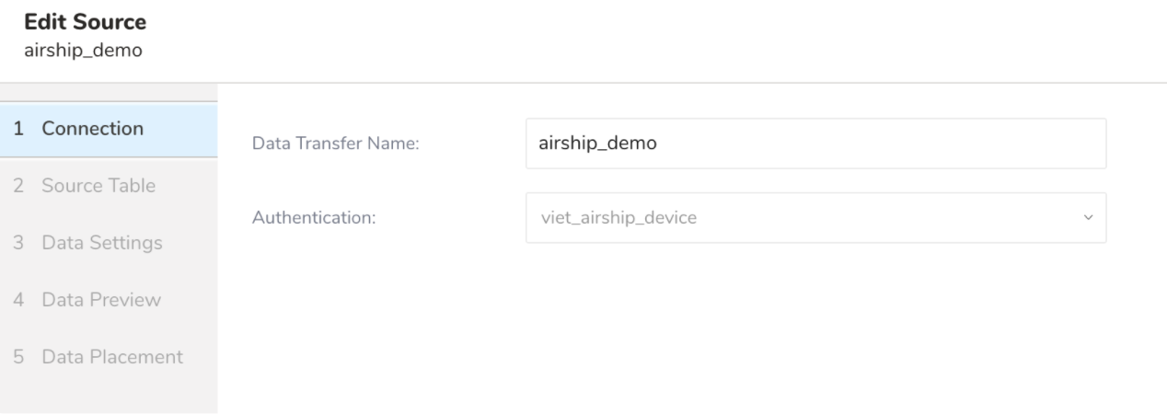This screenshot has height=414, width=1167.
Task: Click the airship_demo text in name field
Action: tap(596, 144)
